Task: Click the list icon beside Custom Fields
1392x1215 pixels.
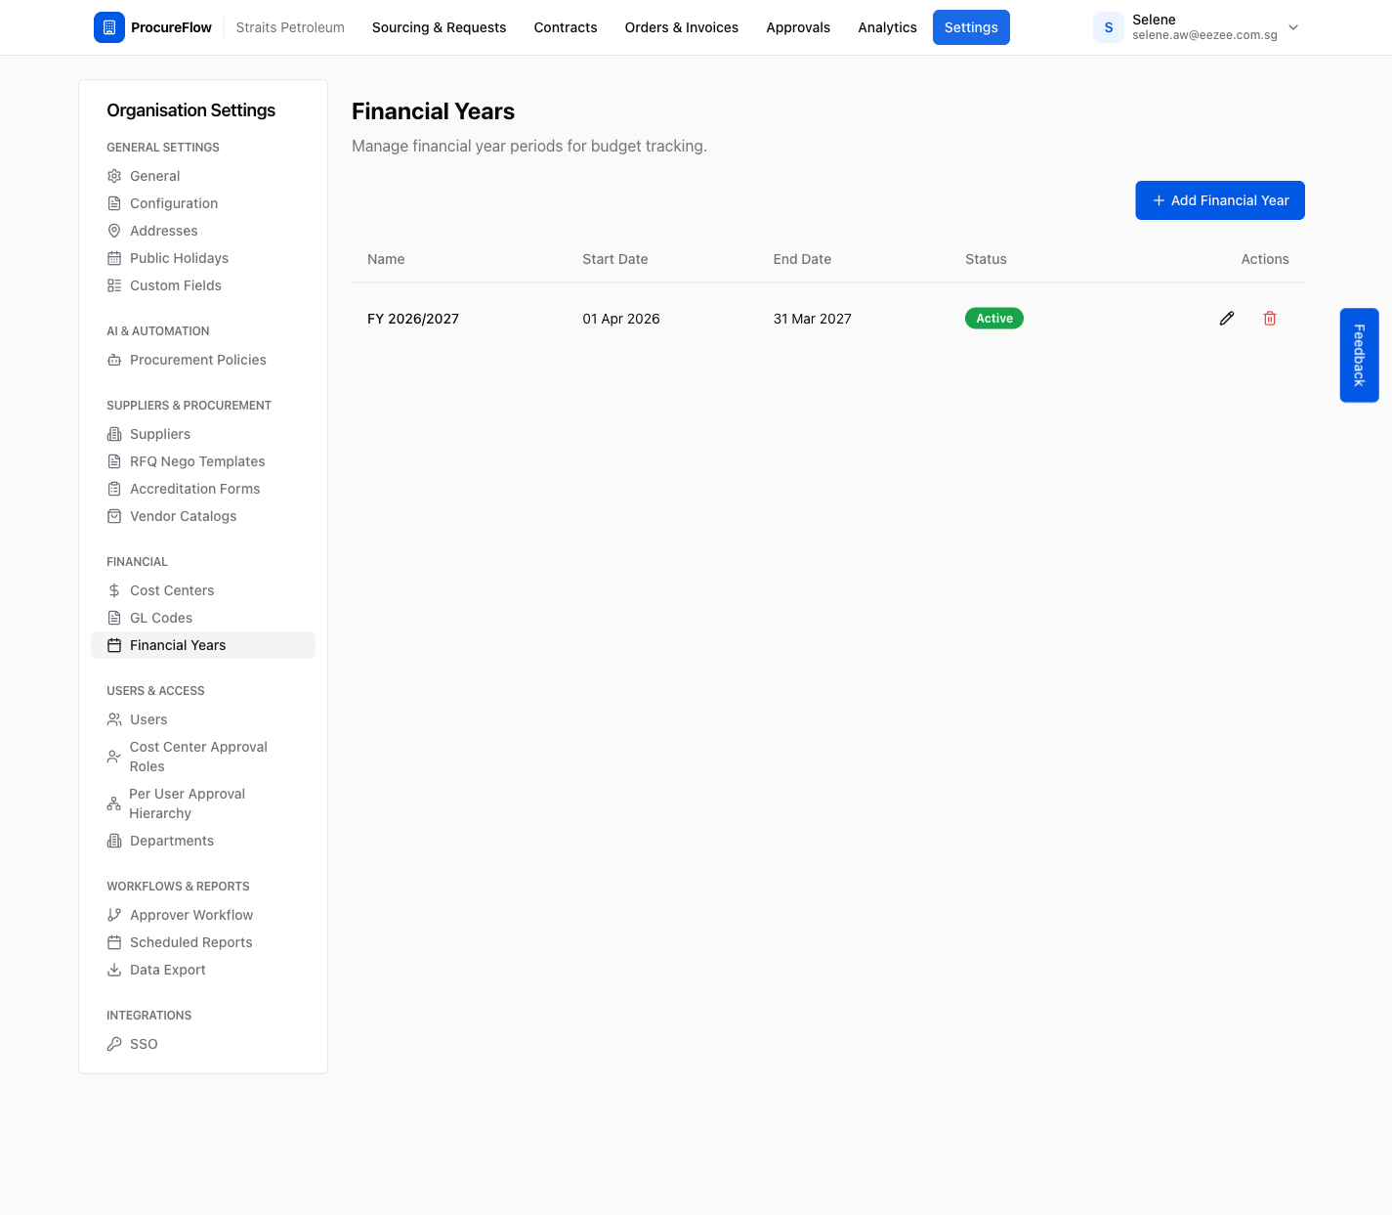Action: point(114,285)
